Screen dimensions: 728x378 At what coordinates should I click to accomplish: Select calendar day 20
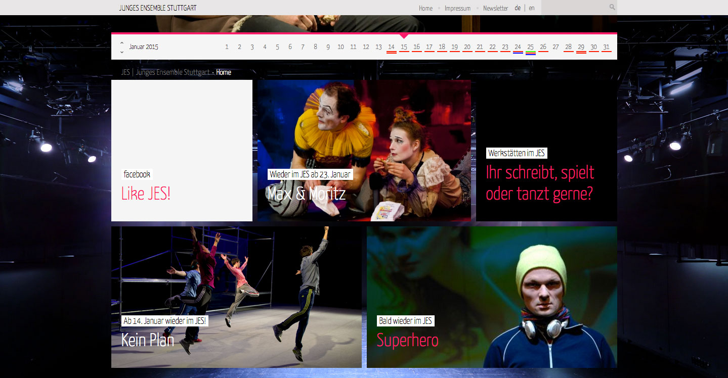(x=467, y=48)
